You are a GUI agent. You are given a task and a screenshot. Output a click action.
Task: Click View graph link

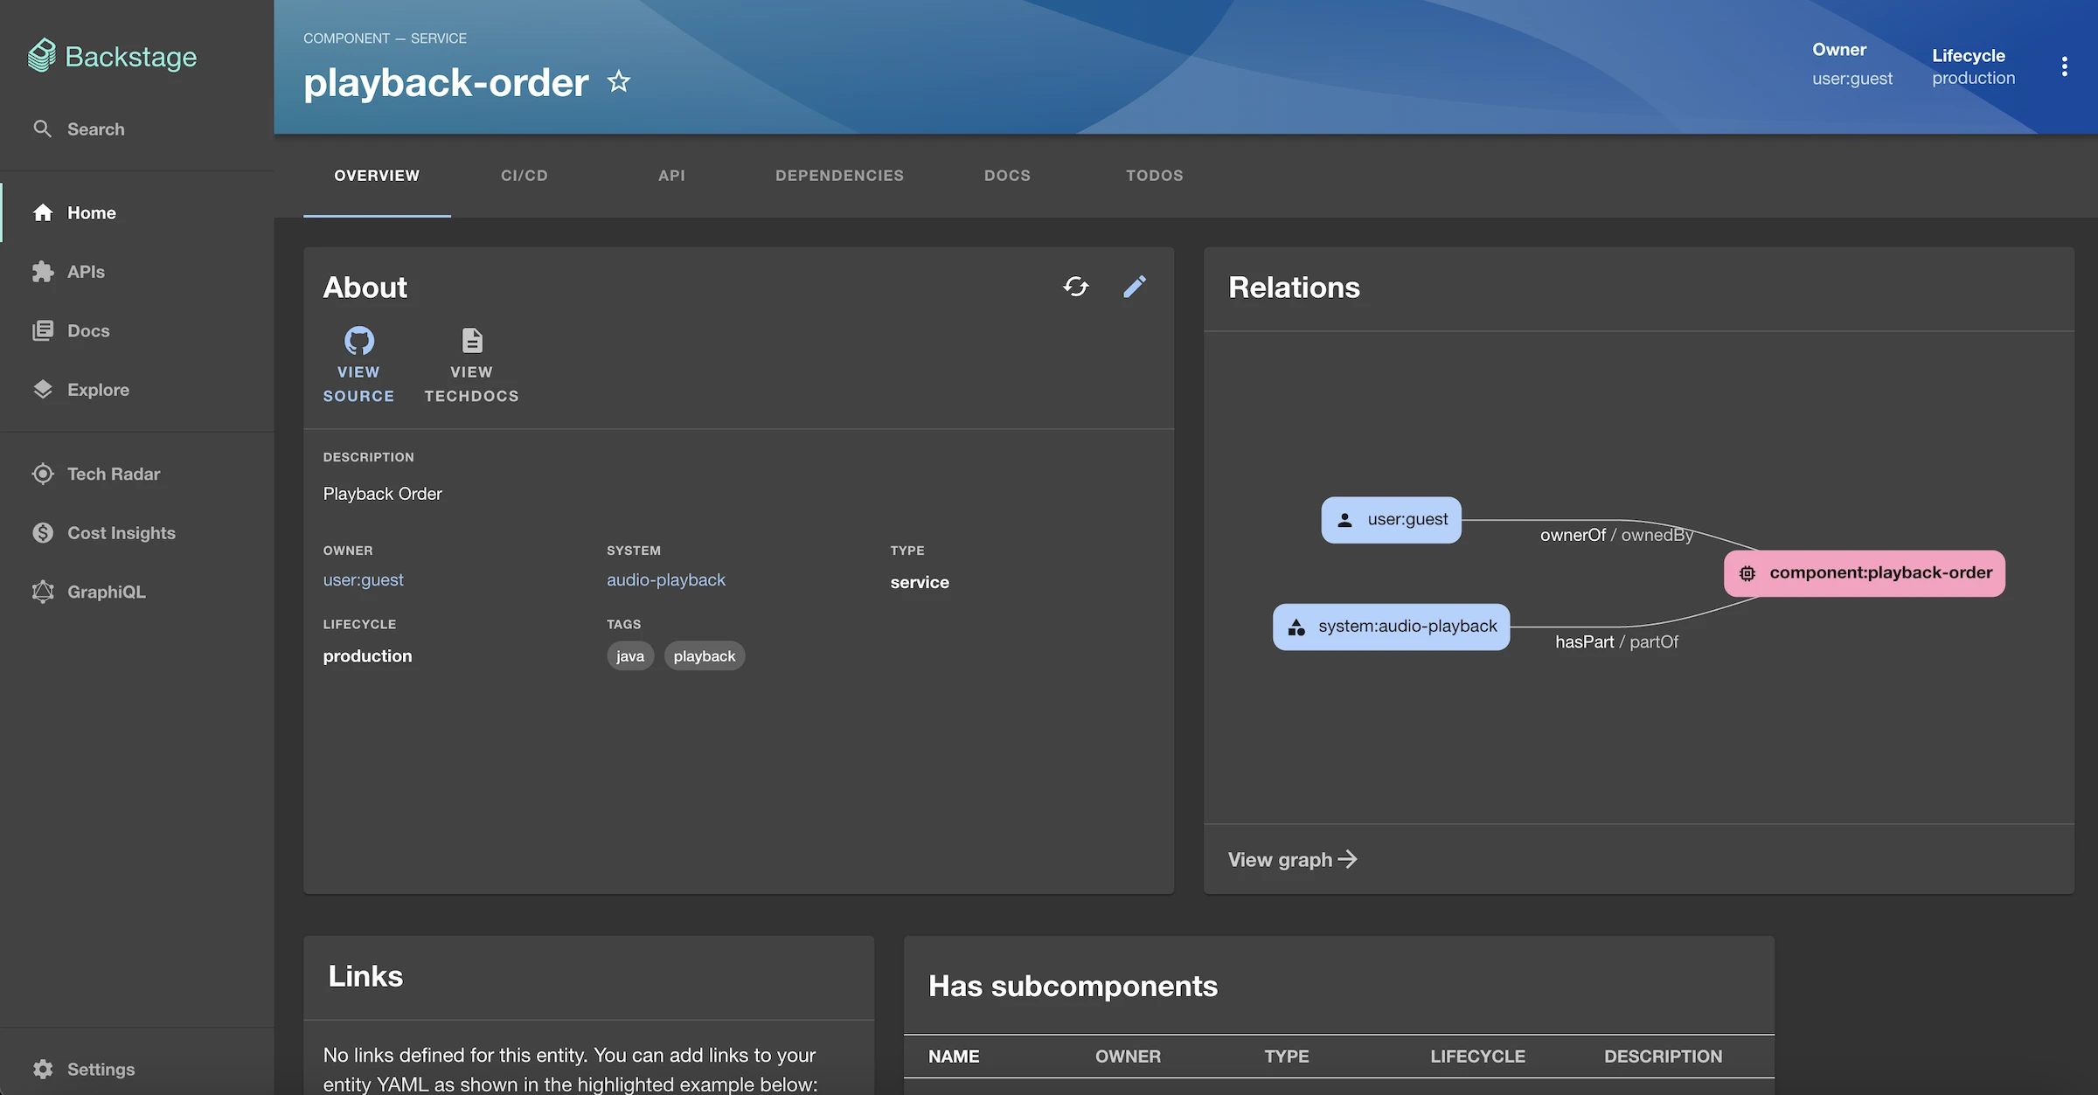tap(1292, 860)
